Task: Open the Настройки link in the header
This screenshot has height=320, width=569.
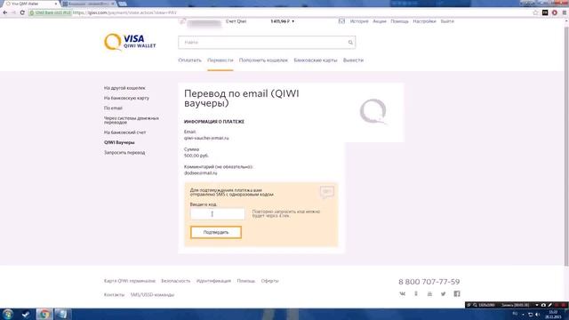Action: click(424, 21)
